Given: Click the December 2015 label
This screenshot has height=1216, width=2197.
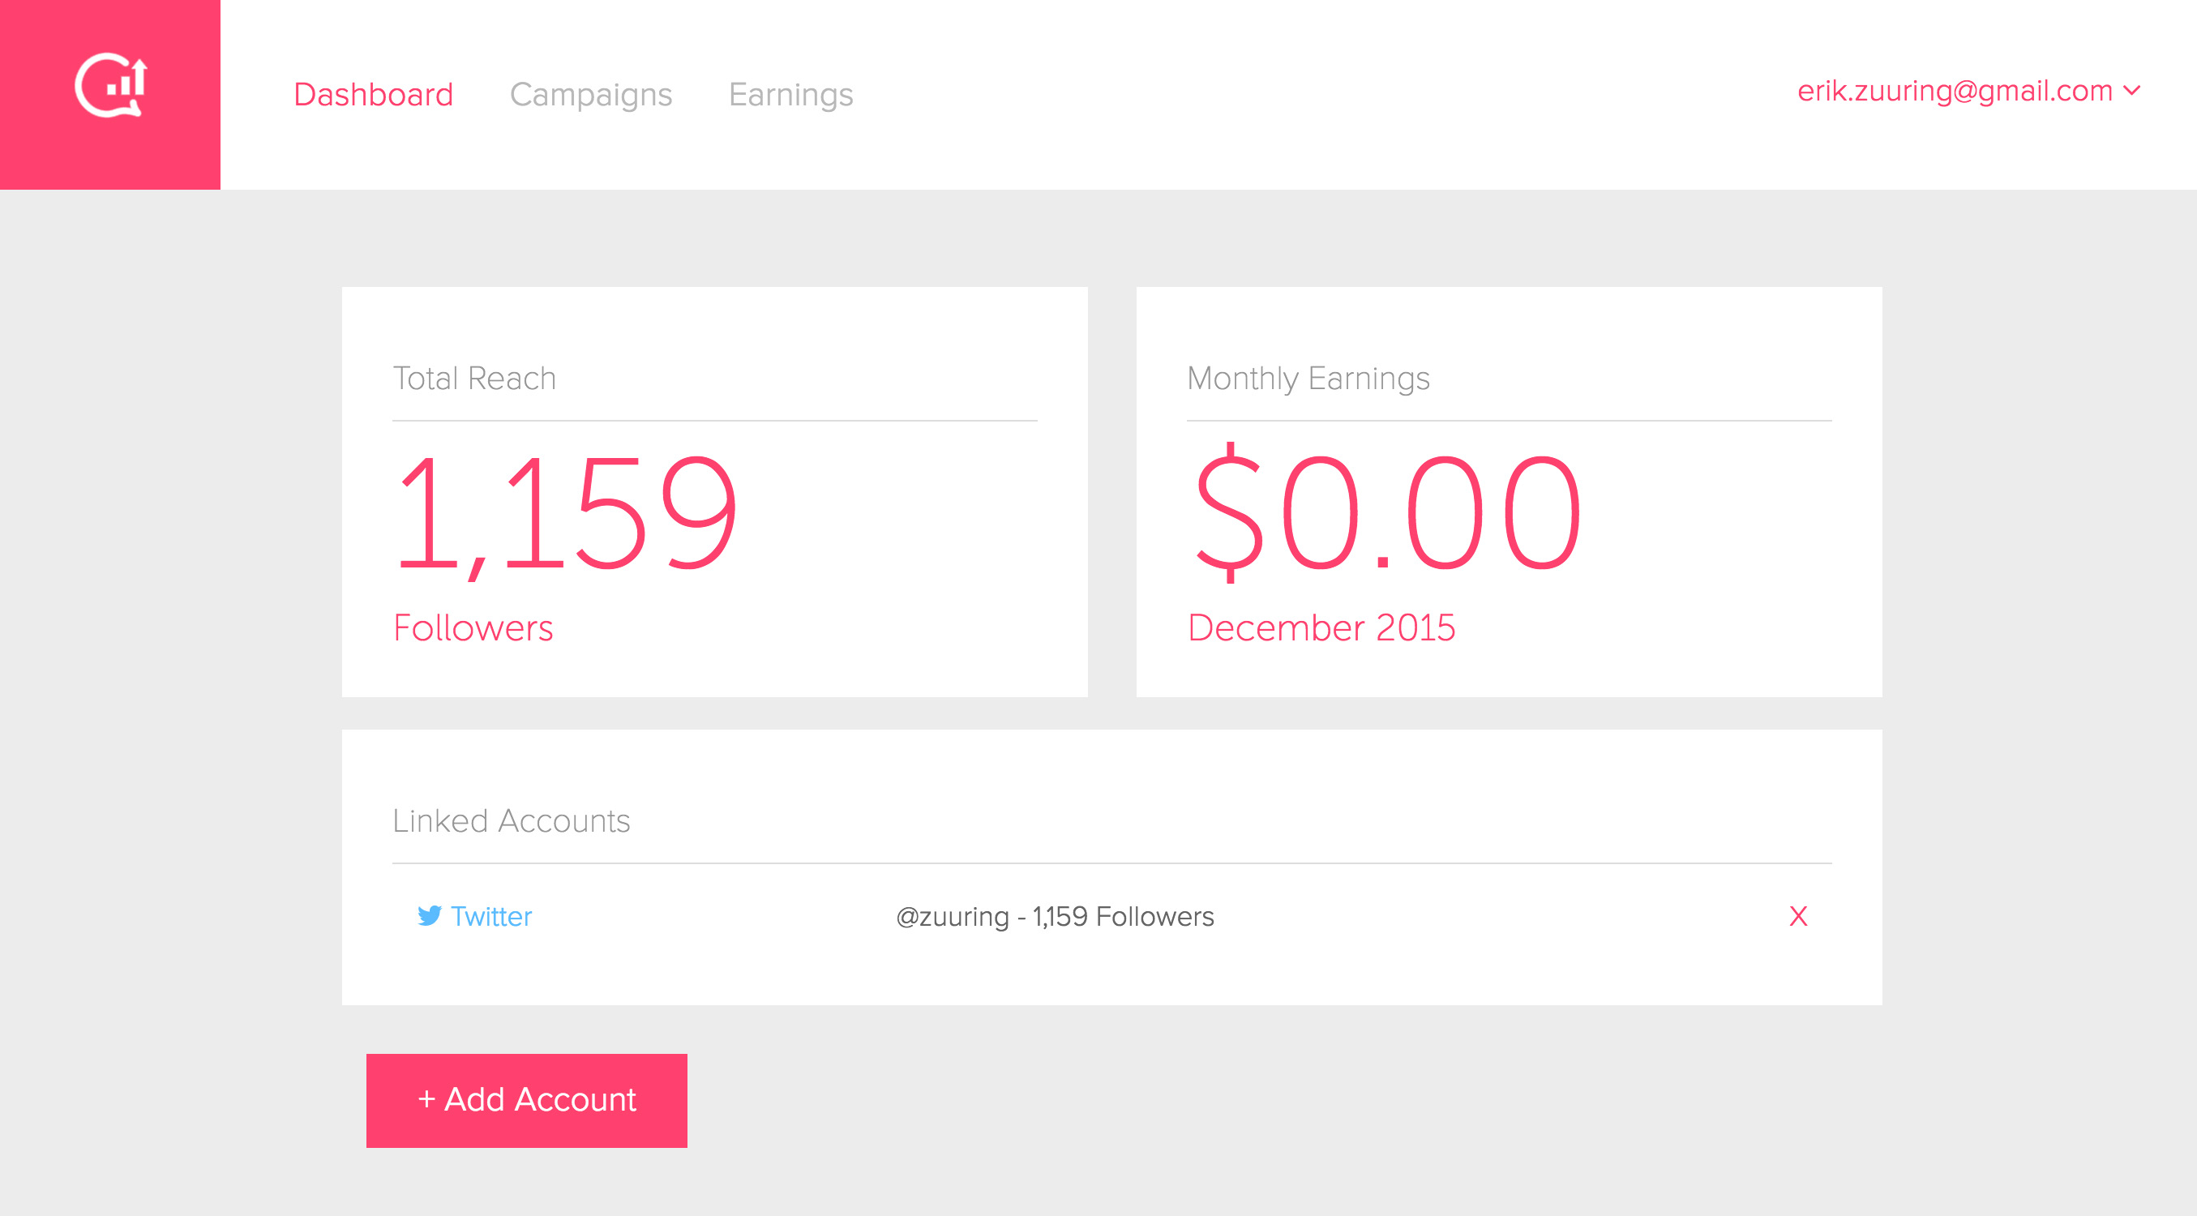Looking at the screenshot, I should 1322,627.
